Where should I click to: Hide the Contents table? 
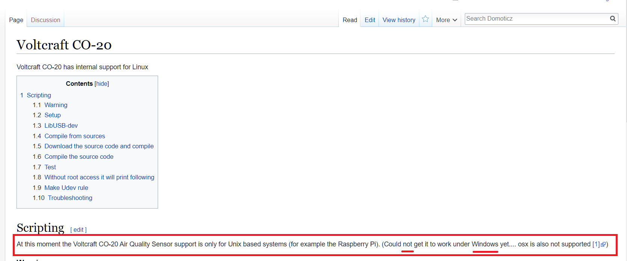(102, 84)
